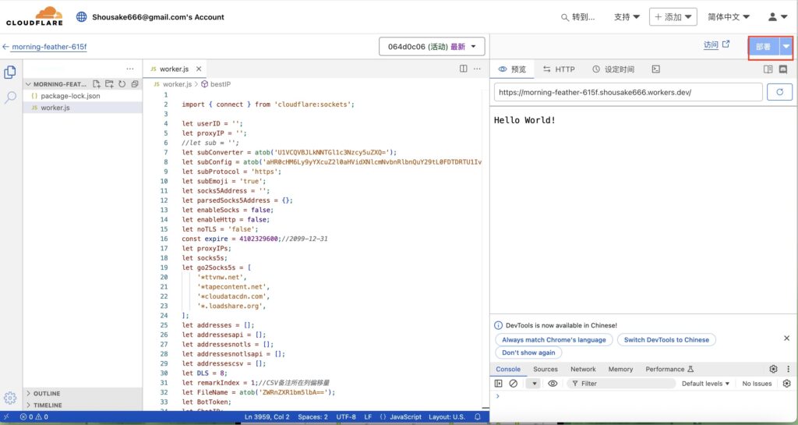The height and width of the screenshot is (425, 798).
Task: Switch to the Preview tab
Action: point(512,69)
